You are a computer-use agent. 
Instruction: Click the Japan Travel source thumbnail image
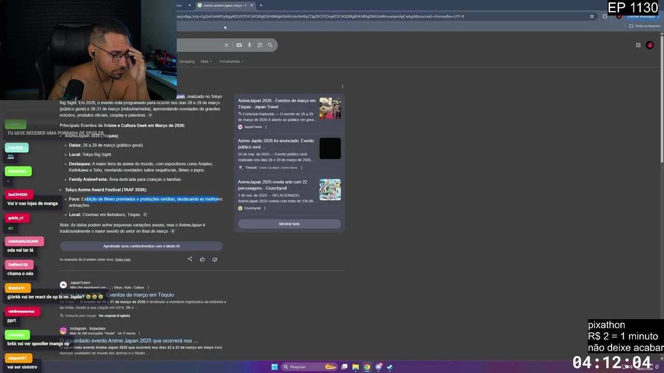click(330, 108)
